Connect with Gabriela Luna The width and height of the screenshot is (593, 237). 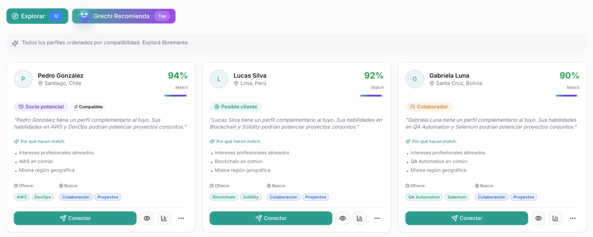467,218
